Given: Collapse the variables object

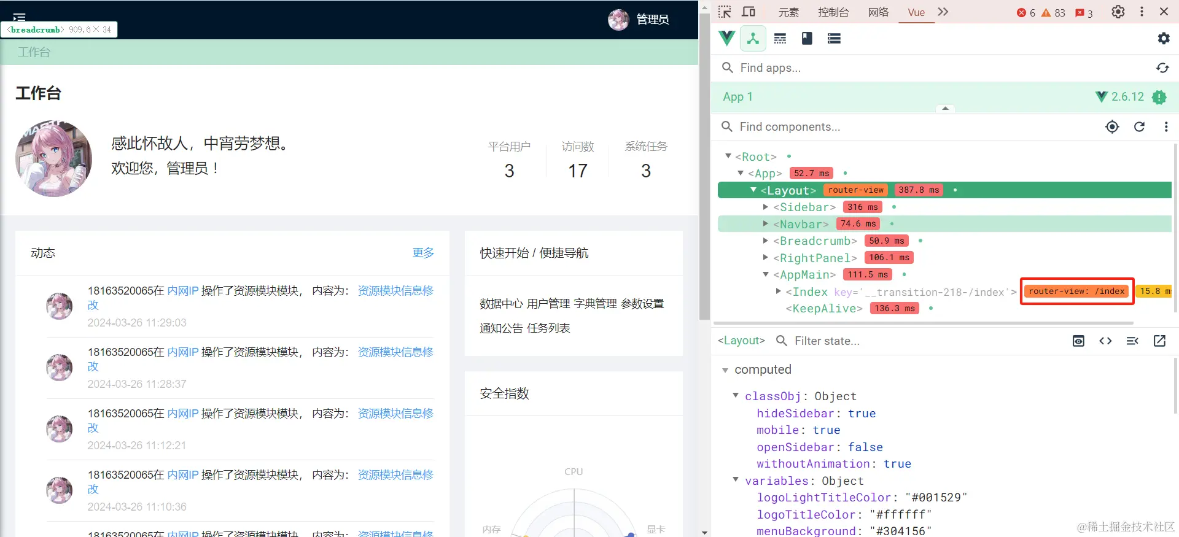Looking at the screenshot, I should coord(736,480).
